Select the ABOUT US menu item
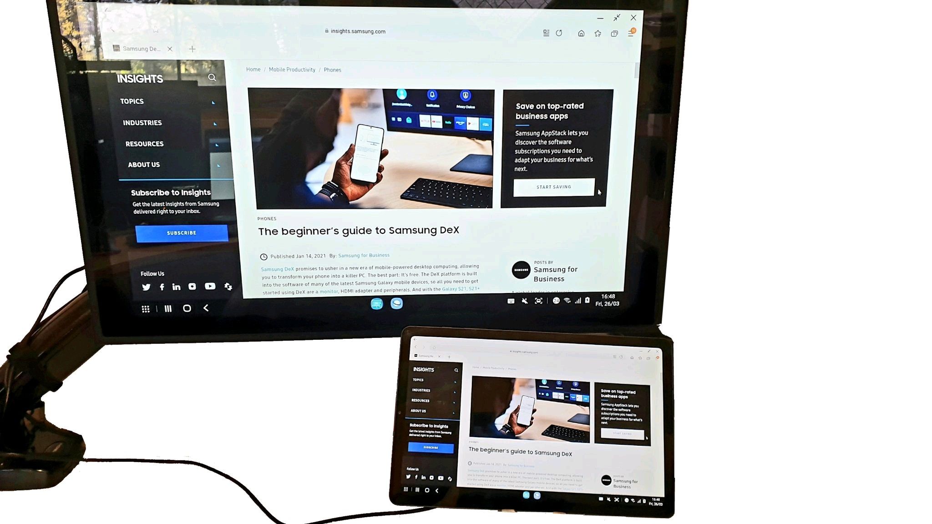Screen dimensions: 932x524 [143, 164]
